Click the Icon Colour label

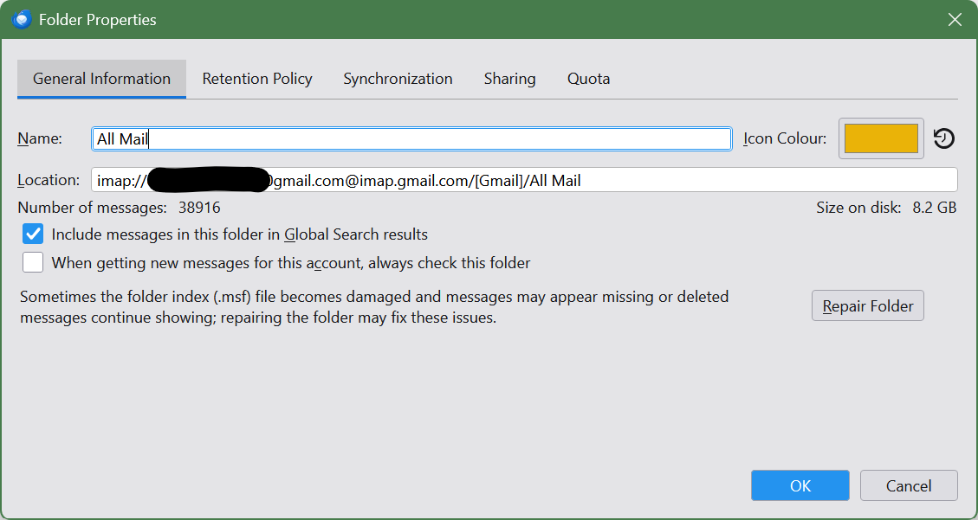coord(785,138)
